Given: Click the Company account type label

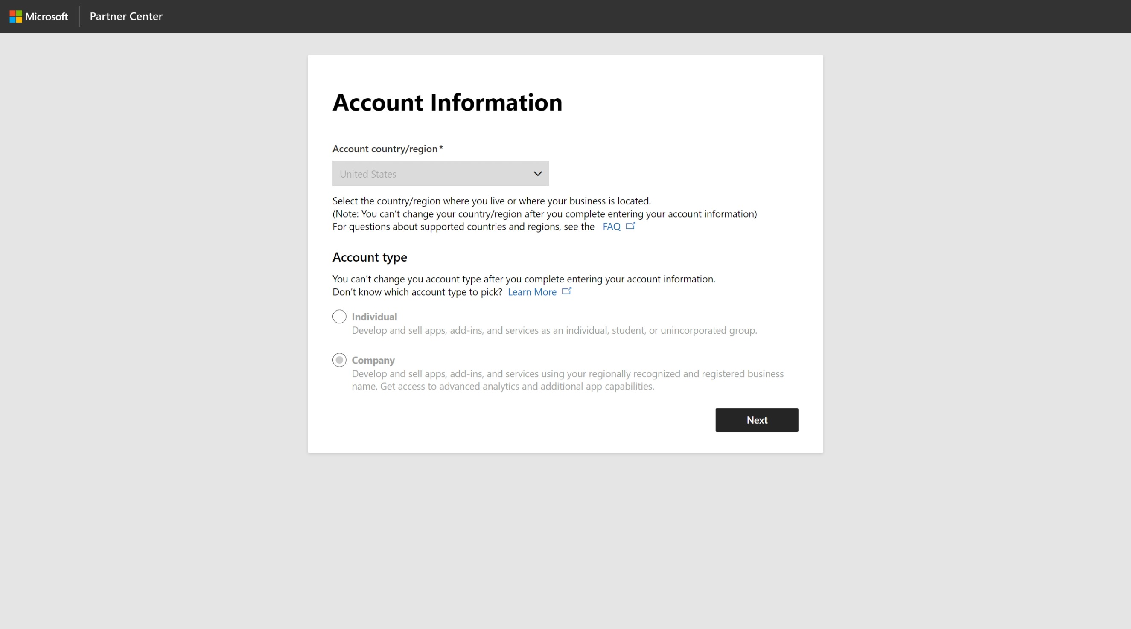Looking at the screenshot, I should [x=373, y=360].
